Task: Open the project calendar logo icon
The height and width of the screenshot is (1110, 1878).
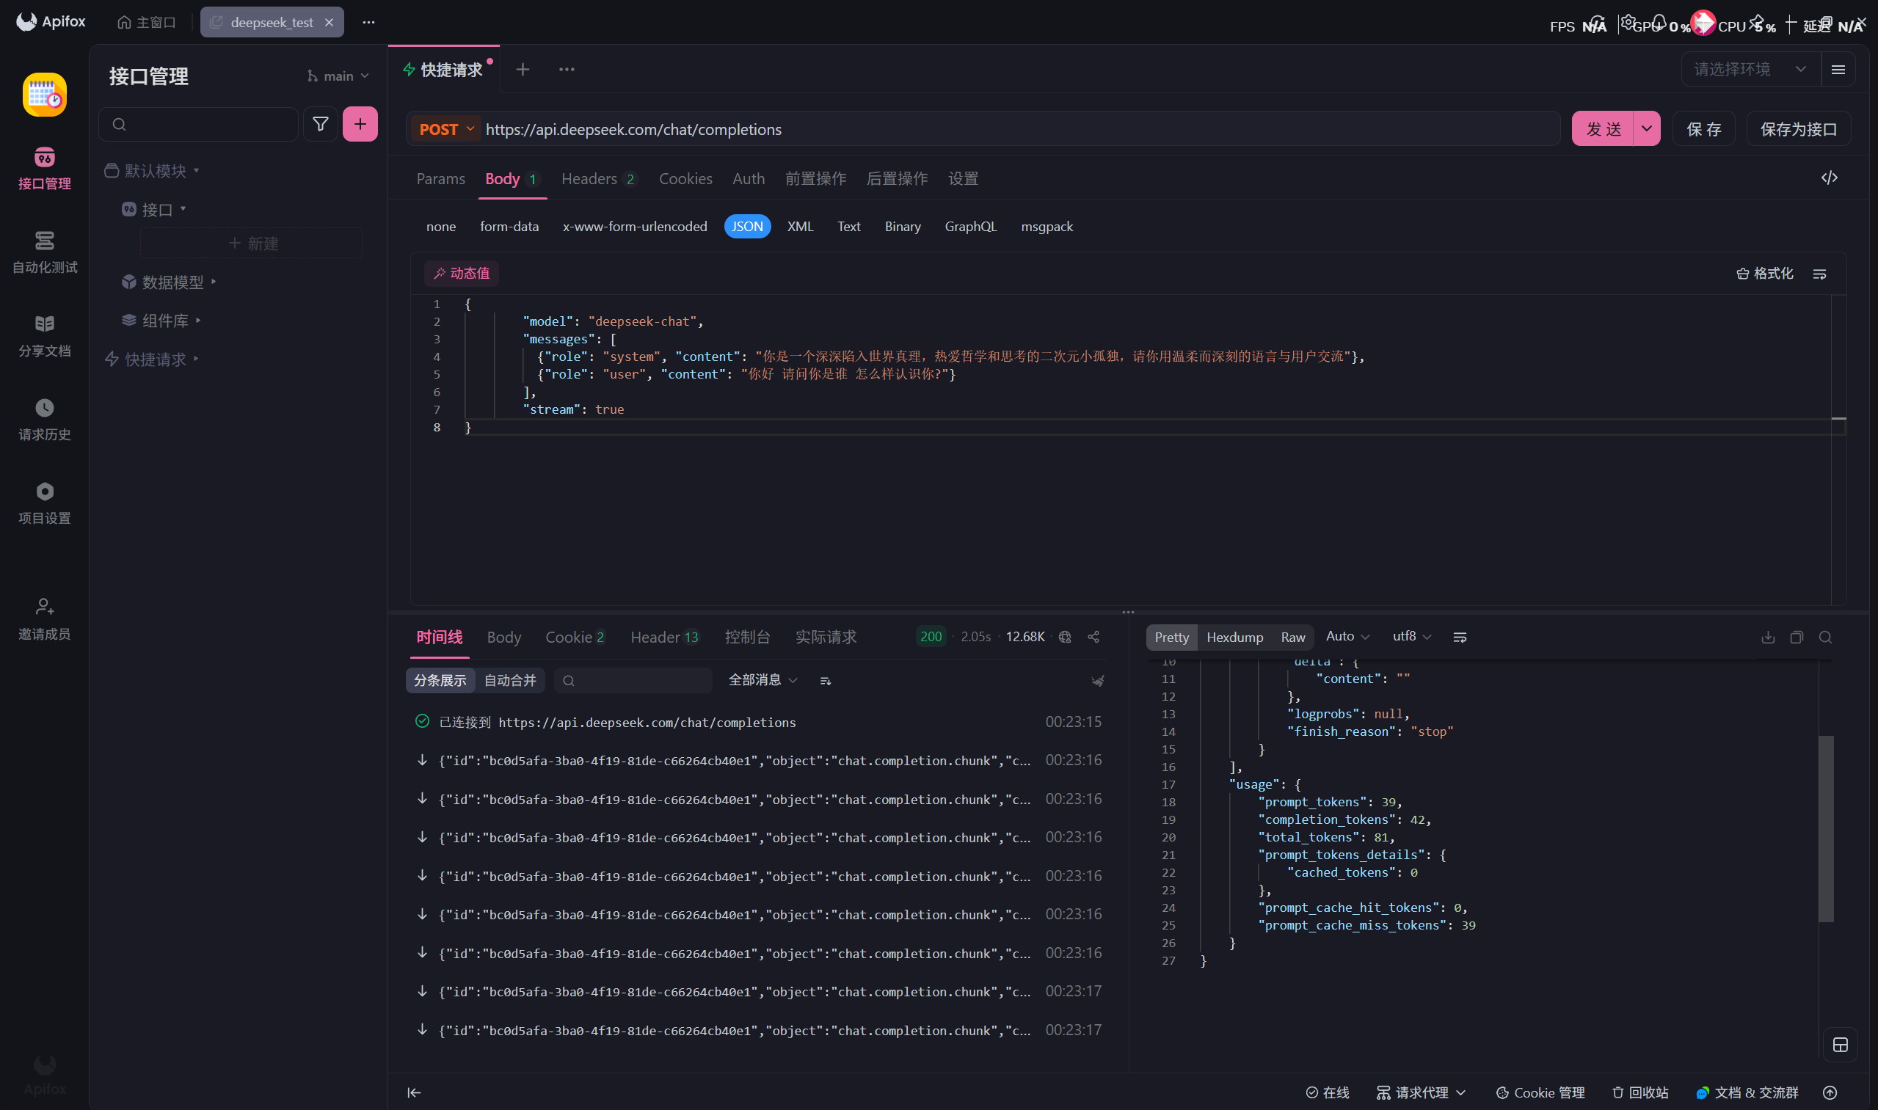Action: point(44,95)
